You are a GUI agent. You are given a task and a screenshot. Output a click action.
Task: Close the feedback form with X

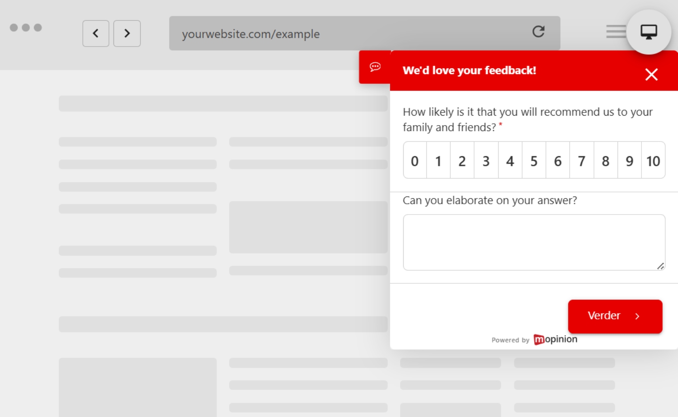pyautogui.click(x=651, y=75)
